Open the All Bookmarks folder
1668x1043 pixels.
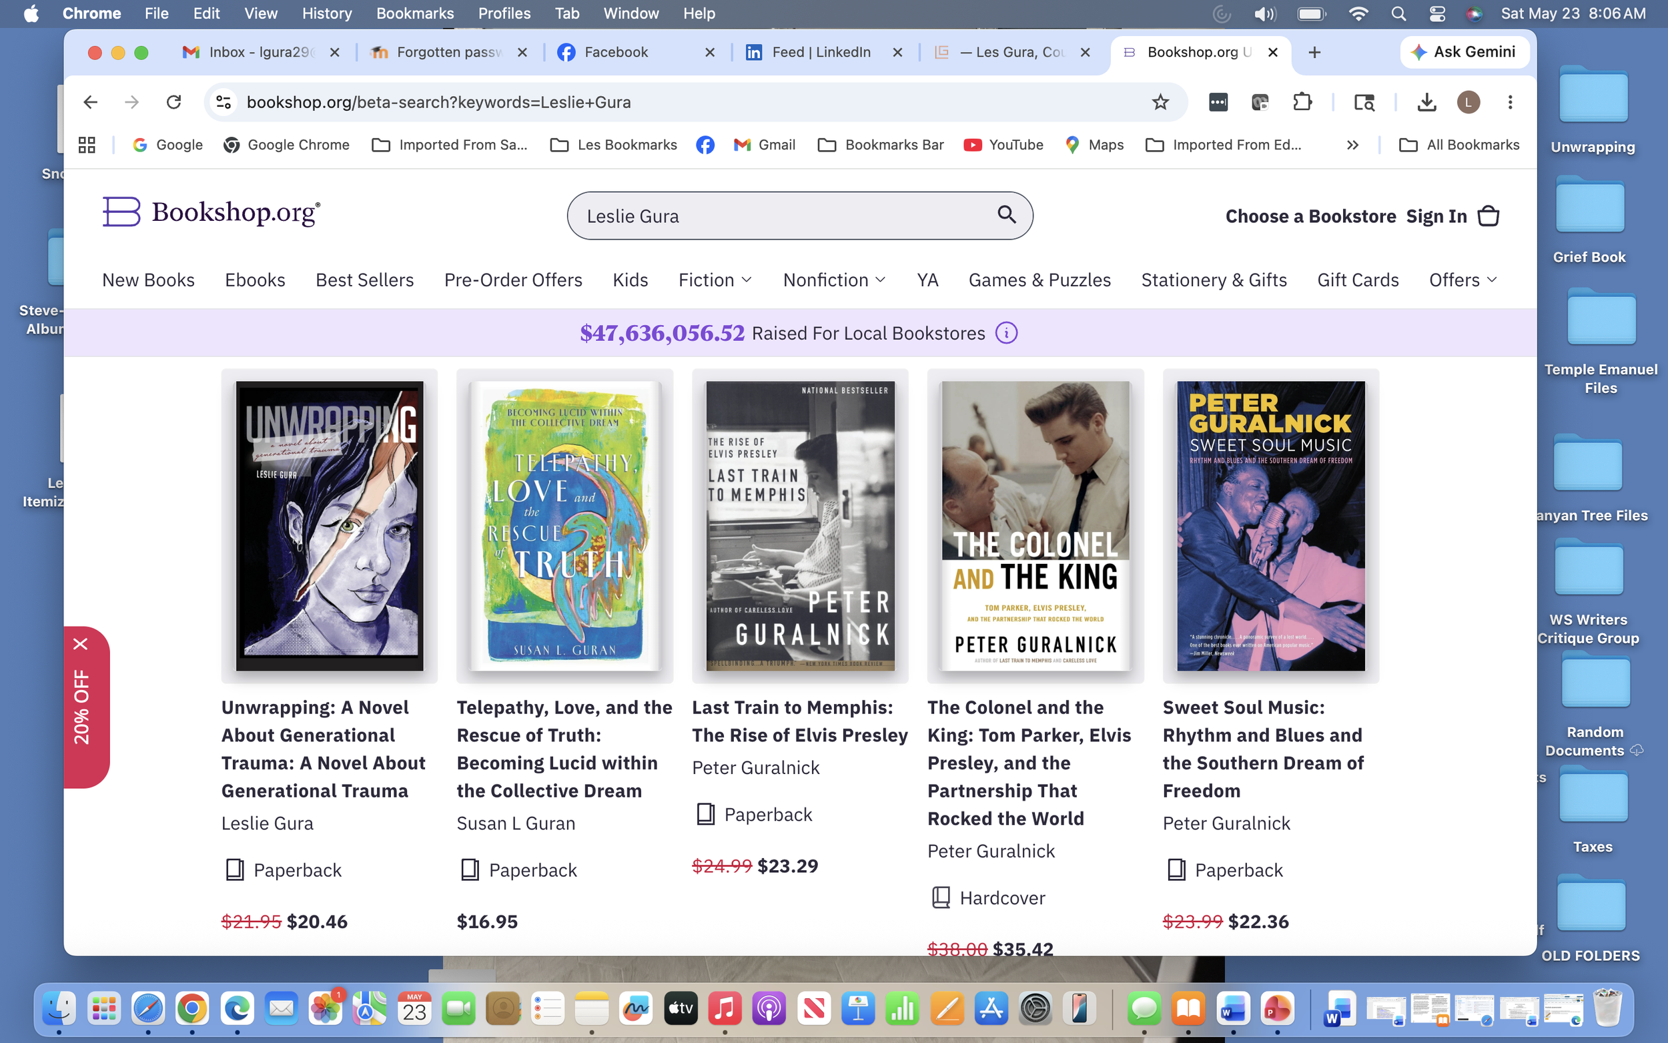point(1459,145)
